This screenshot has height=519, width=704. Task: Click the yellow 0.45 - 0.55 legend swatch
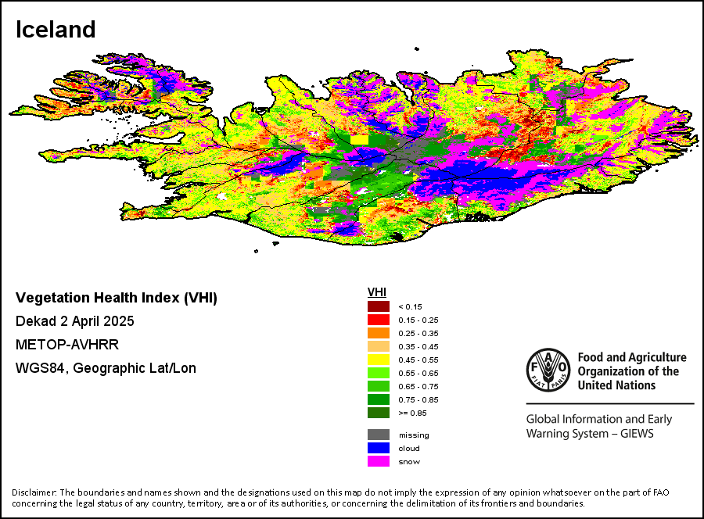pyautogui.click(x=379, y=360)
